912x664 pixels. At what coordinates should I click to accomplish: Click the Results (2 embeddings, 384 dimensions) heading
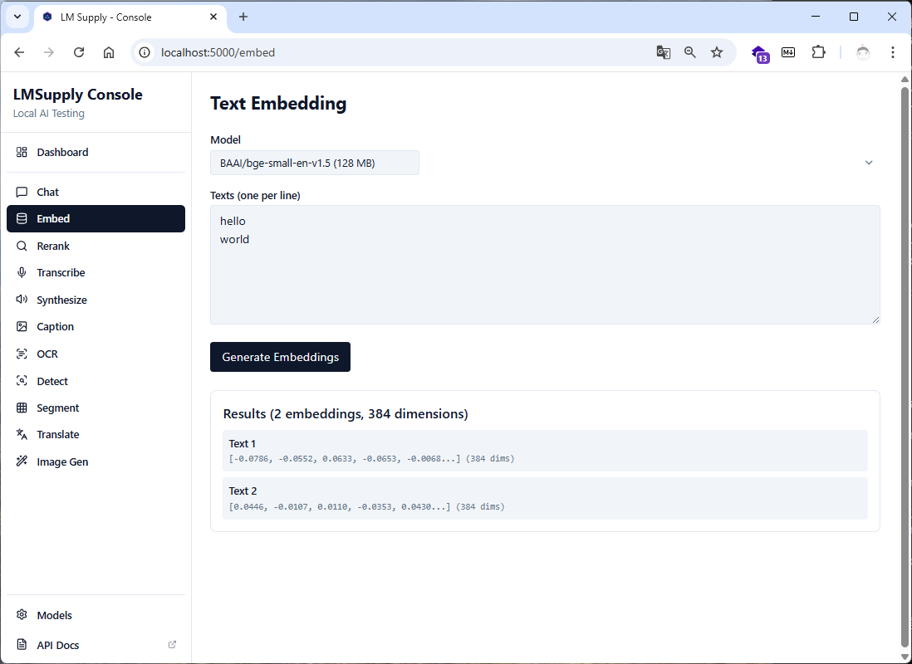pos(346,414)
